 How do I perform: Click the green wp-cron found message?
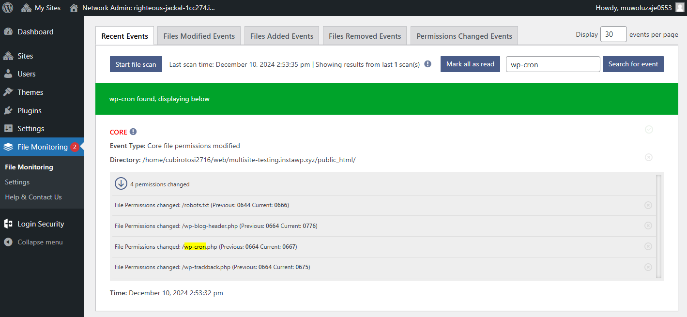[x=387, y=99]
